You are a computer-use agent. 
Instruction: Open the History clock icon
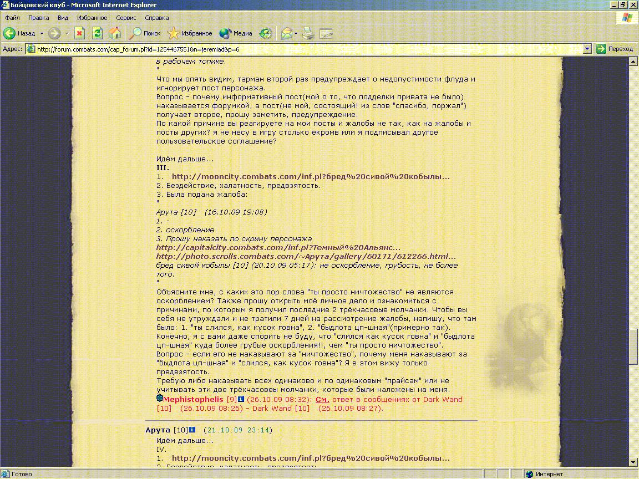[x=266, y=33]
